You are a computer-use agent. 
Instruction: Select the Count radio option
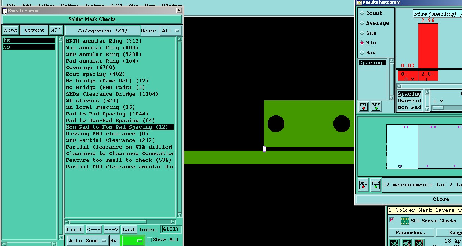point(362,13)
